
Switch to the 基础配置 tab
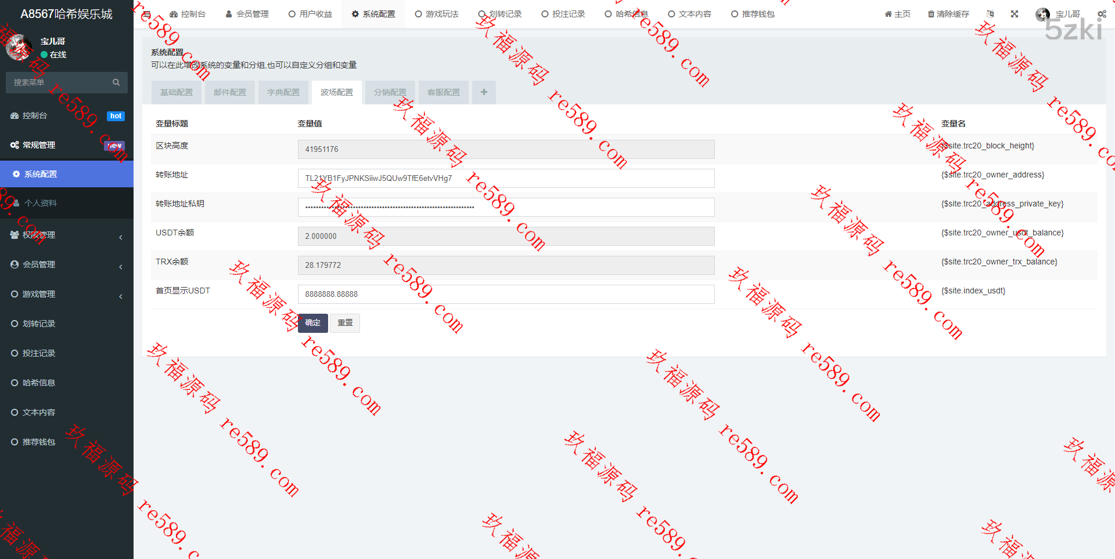pos(177,92)
